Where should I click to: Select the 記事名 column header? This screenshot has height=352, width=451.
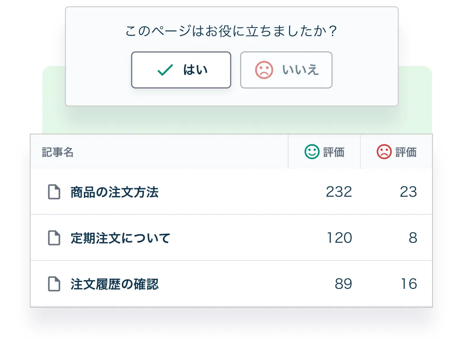pyautogui.click(x=58, y=152)
